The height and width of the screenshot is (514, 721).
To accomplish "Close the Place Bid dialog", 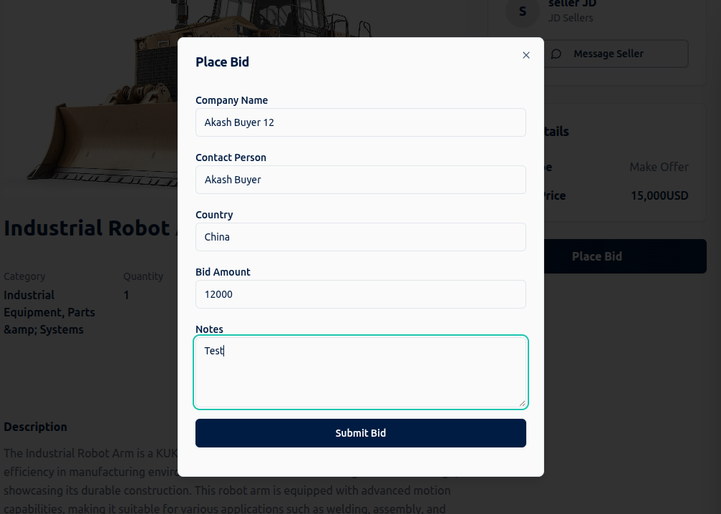I will point(526,55).
